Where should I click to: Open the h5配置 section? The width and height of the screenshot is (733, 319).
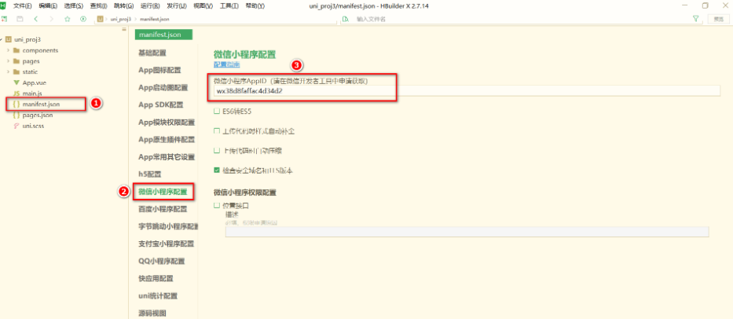[149, 174]
